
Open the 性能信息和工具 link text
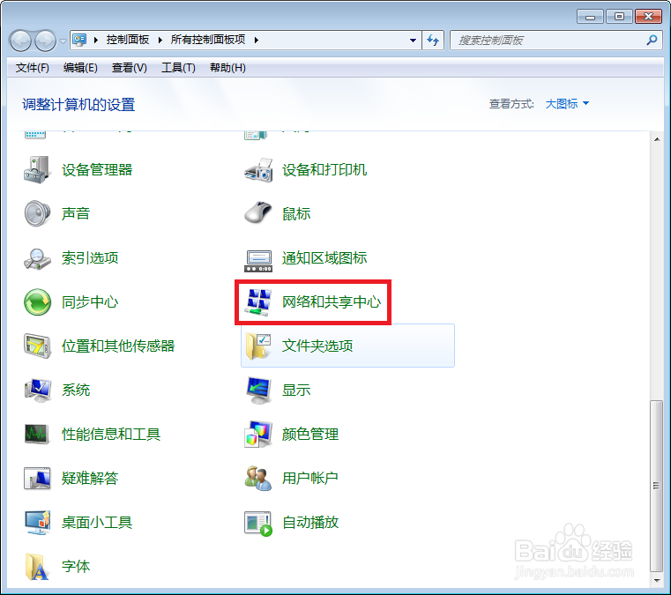coord(111,435)
